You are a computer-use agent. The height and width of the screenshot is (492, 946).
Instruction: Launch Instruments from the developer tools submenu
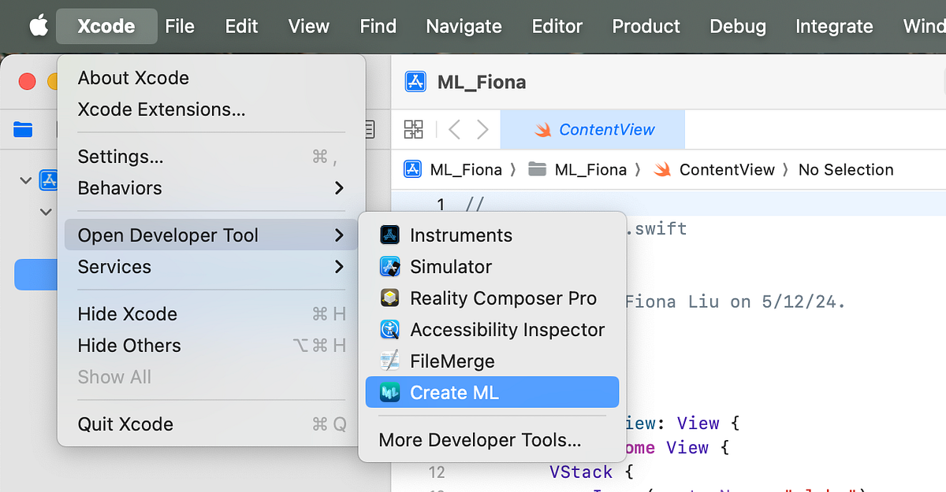click(x=460, y=235)
